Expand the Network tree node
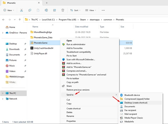The width and height of the screenshot is (168, 124). 3,99
